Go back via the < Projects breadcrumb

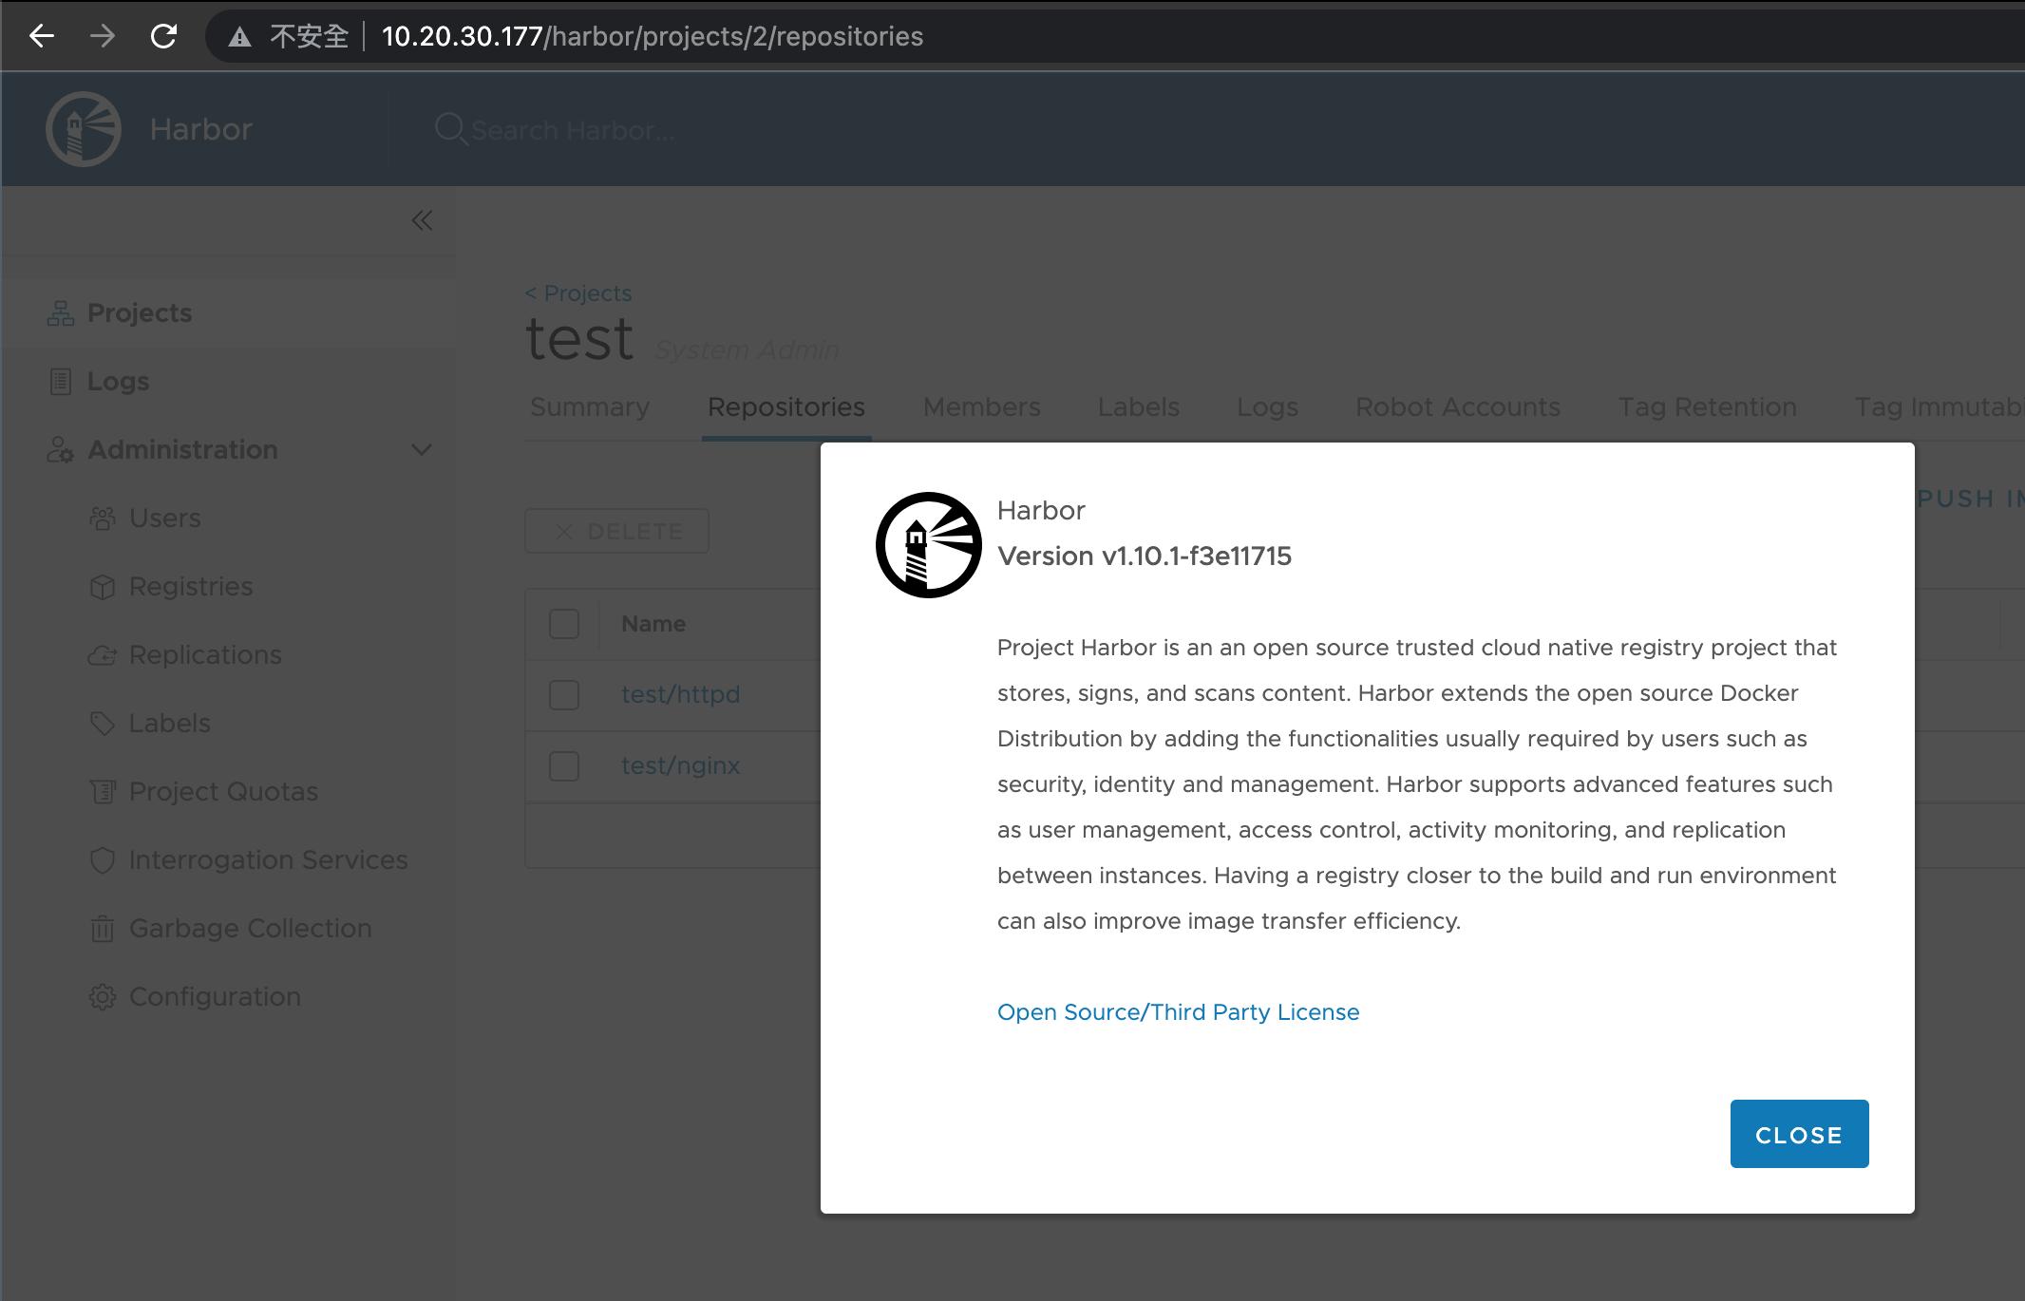coord(578,293)
